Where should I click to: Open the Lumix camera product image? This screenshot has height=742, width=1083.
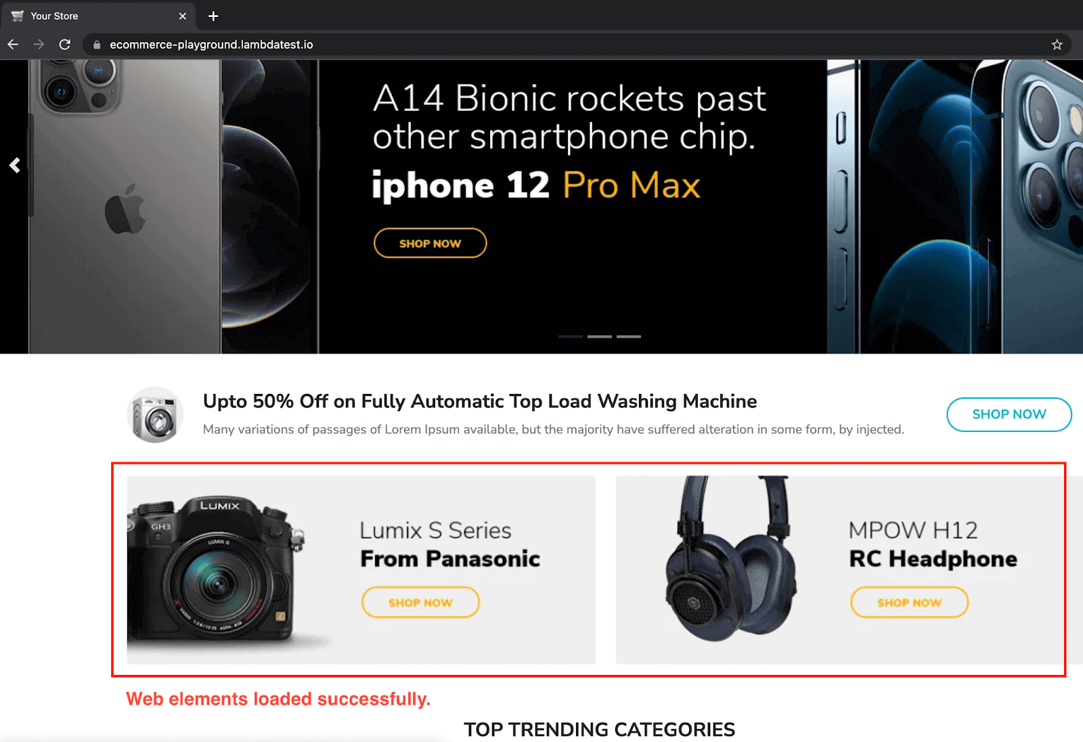coord(215,570)
